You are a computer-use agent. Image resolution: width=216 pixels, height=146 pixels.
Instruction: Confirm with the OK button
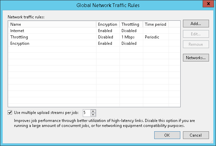point(167,135)
